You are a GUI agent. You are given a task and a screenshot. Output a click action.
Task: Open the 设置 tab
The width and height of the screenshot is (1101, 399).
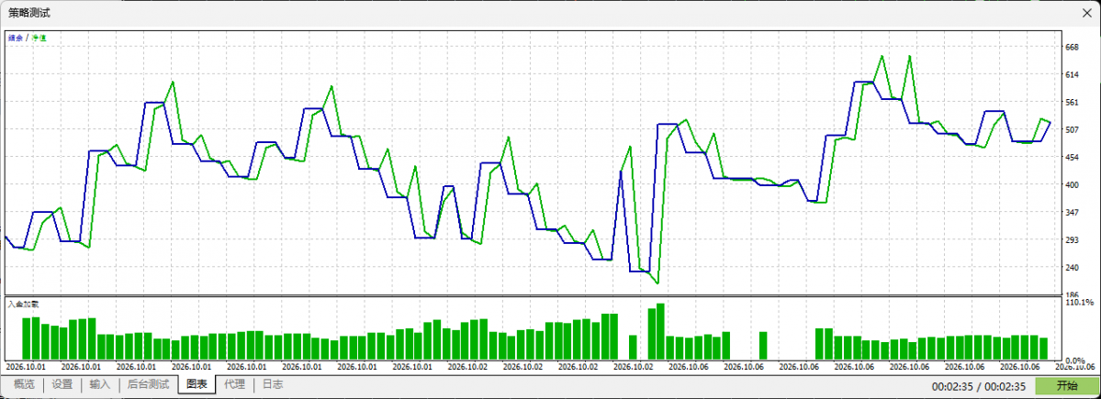(x=62, y=384)
